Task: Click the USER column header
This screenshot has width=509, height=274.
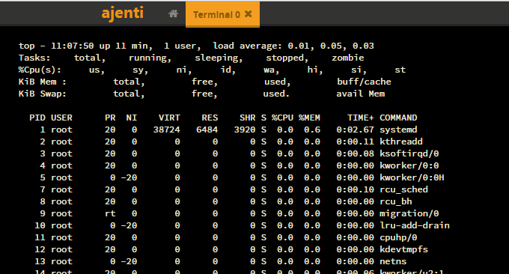Action: pyautogui.click(x=61, y=118)
